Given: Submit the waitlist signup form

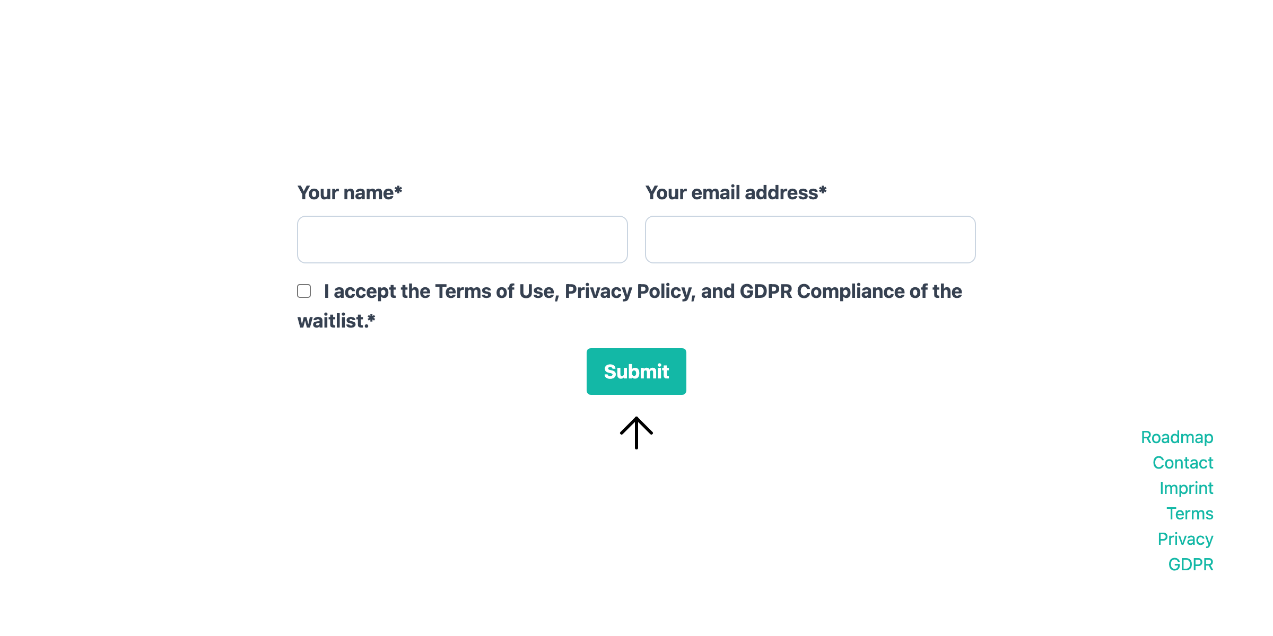Looking at the screenshot, I should pyautogui.click(x=636, y=372).
